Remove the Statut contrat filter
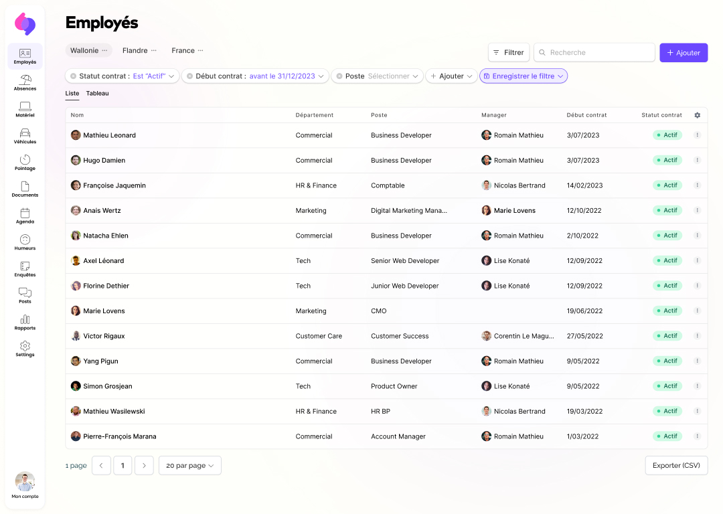This screenshot has width=723, height=514. [x=73, y=76]
